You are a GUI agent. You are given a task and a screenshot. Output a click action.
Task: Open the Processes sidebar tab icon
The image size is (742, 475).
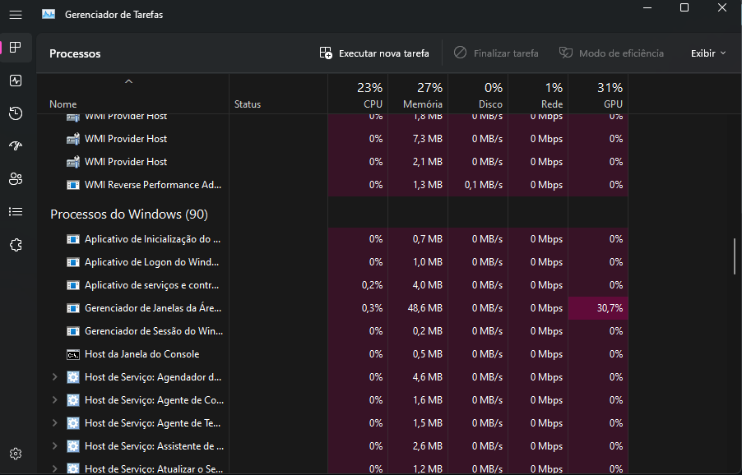[16, 48]
